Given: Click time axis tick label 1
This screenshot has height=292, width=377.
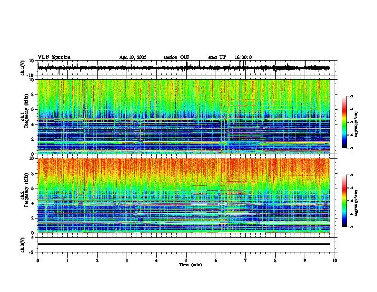Looking at the screenshot, I should [67, 261].
